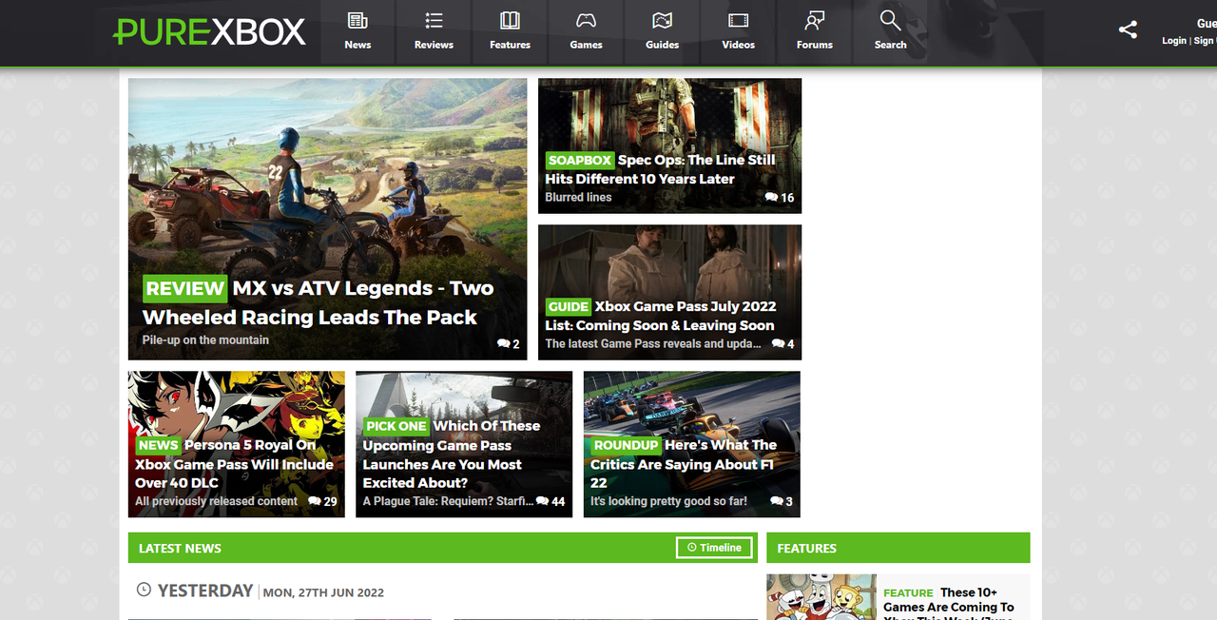Open the Games controller icon
This screenshot has height=620, width=1217.
tap(586, 20)
